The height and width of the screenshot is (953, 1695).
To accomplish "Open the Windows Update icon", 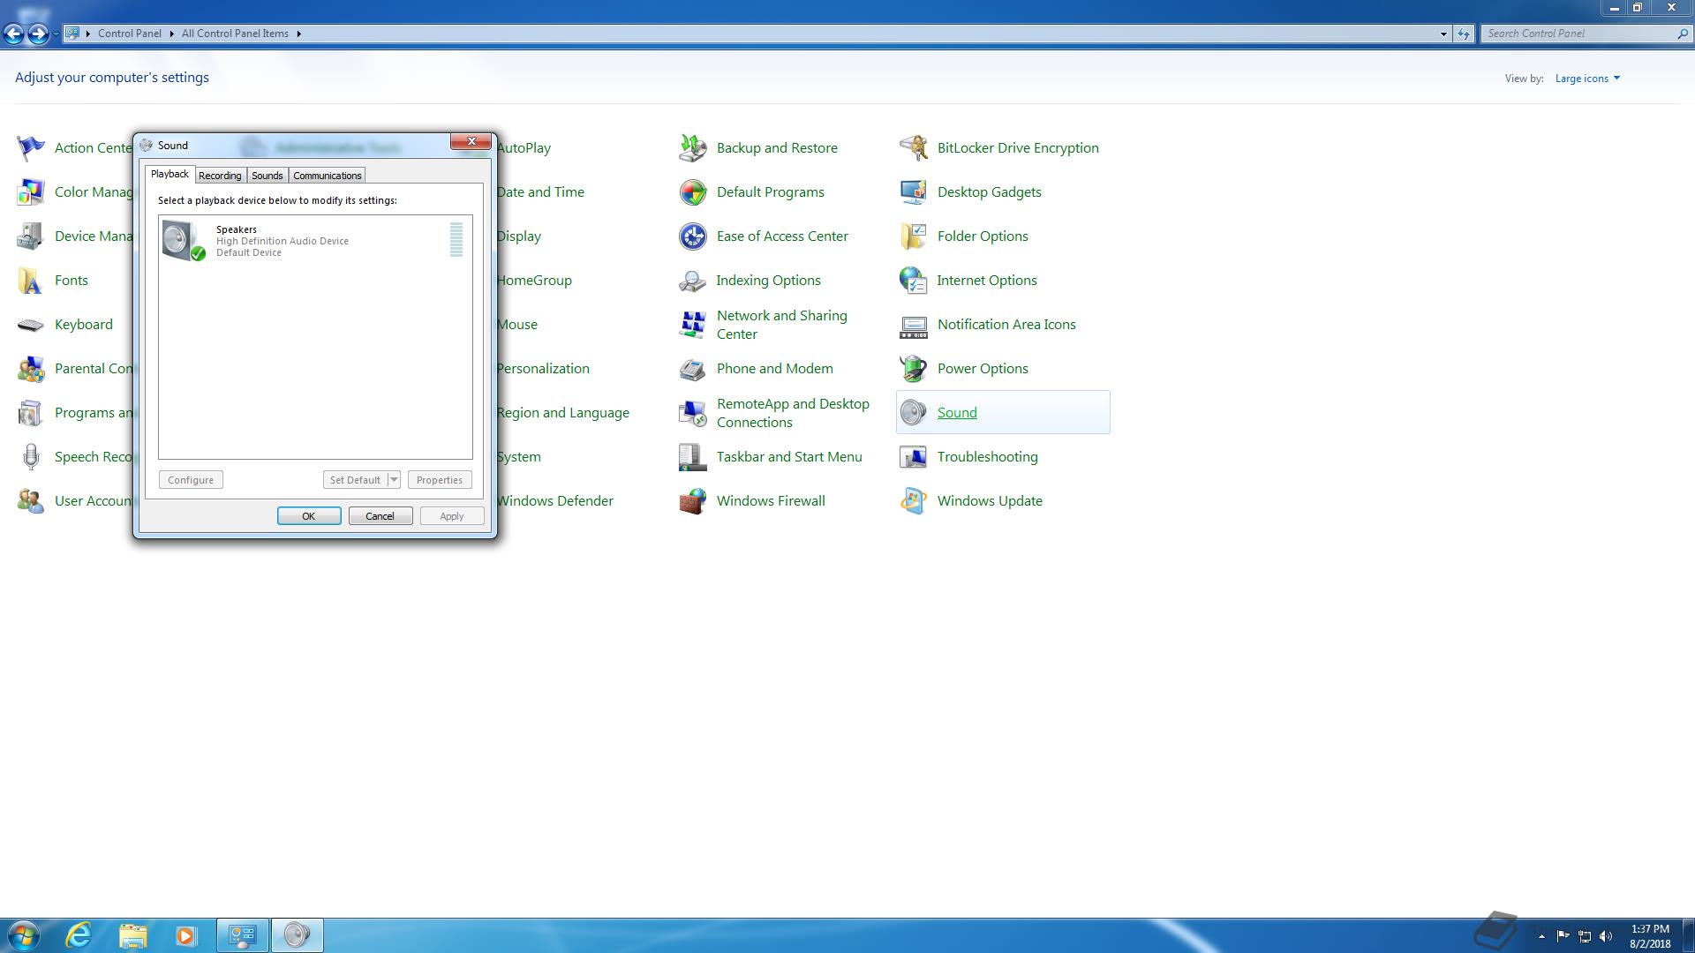I will (914, 500).
